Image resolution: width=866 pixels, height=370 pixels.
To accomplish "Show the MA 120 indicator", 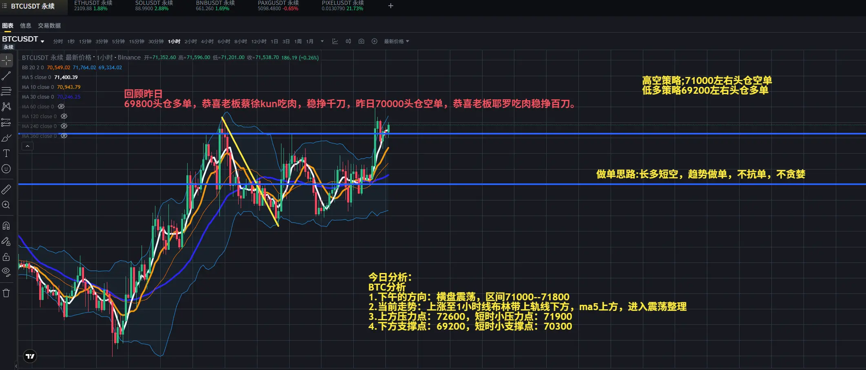I will [64, 117].
